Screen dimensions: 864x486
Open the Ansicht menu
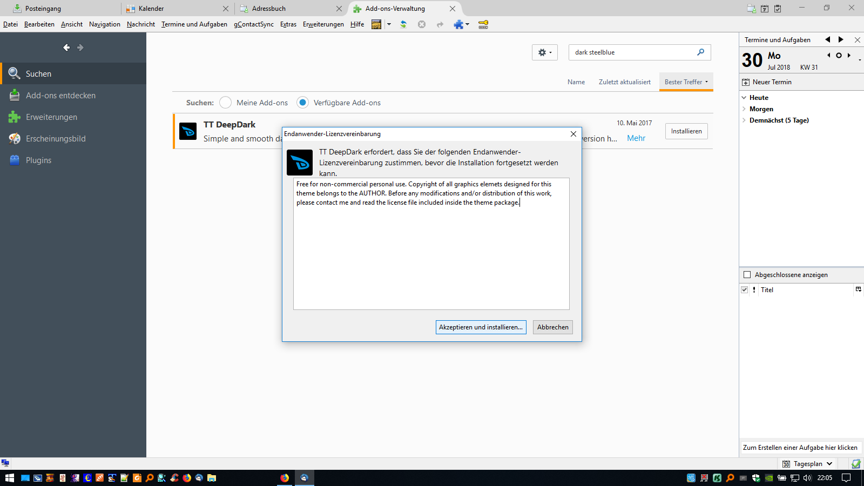(x=72, y=24)
